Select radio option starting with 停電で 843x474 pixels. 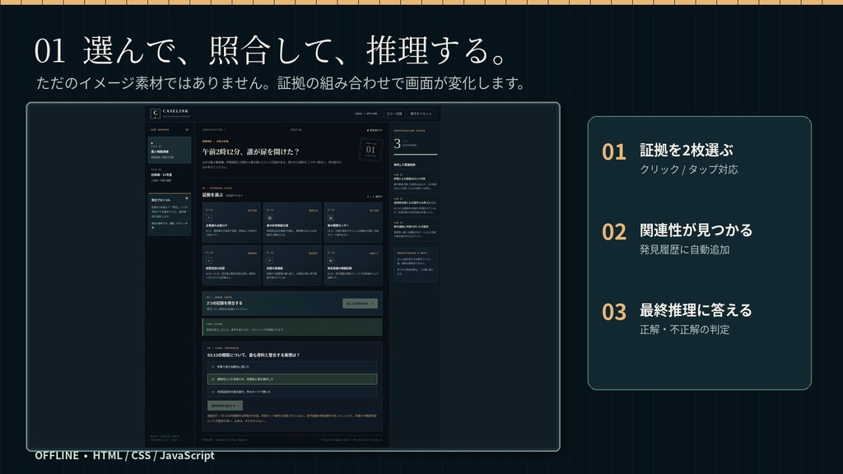pos(292,367)
